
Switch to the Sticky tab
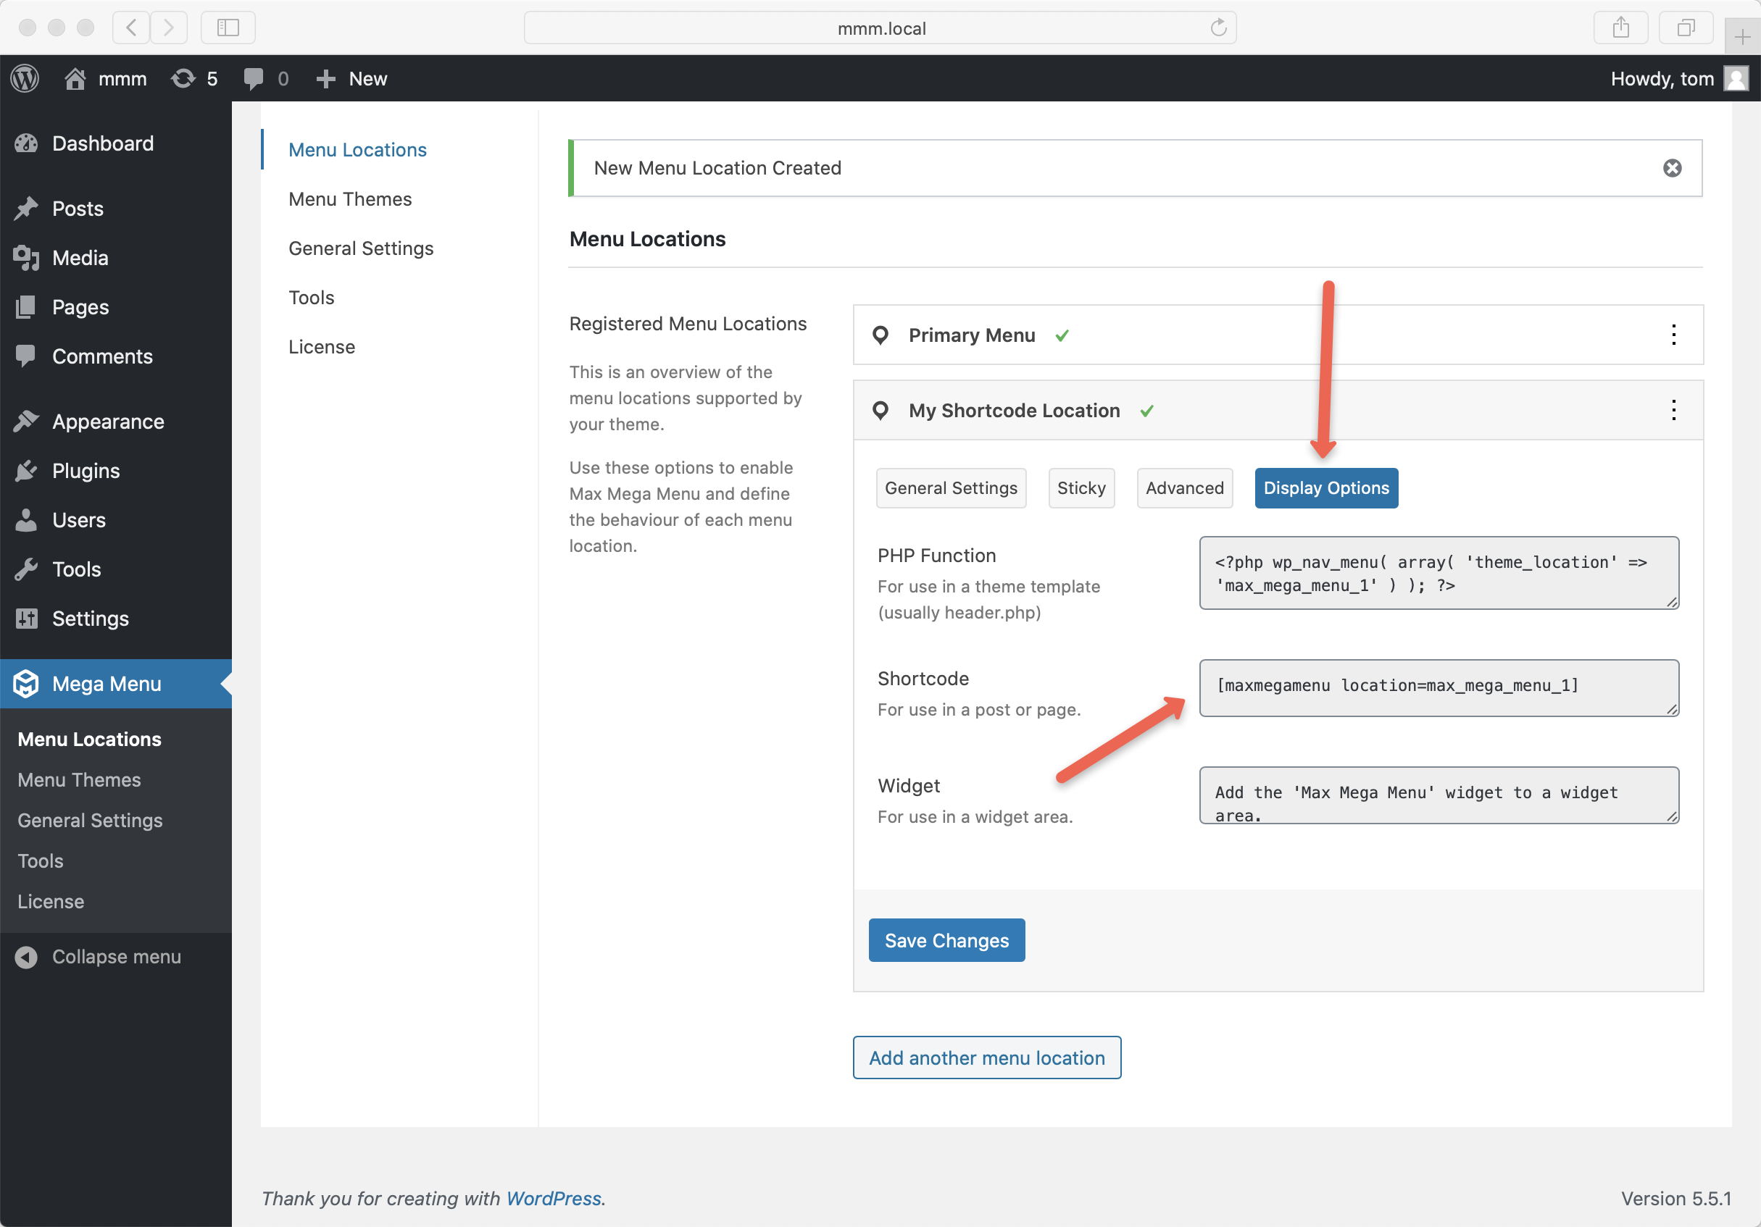1081,488
